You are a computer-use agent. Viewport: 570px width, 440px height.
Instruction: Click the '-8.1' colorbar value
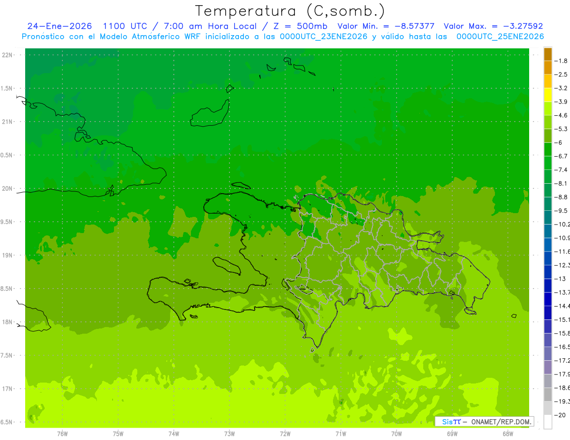561,183
